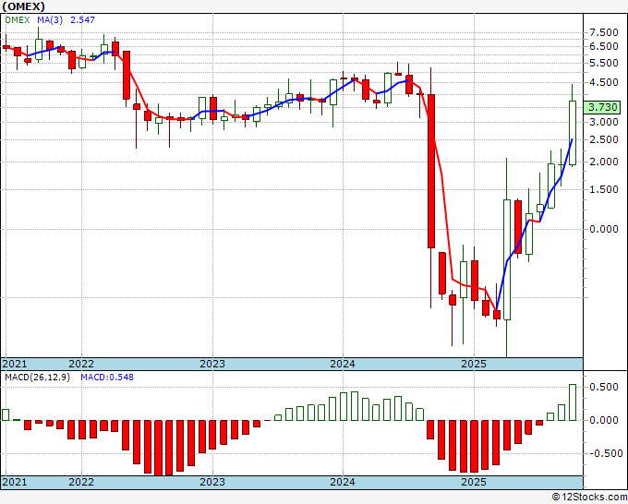Image resolution: width=628 pixels, height=504 pixels.
Task: Click the MA(3) indicator label
Action: point(50,19)
